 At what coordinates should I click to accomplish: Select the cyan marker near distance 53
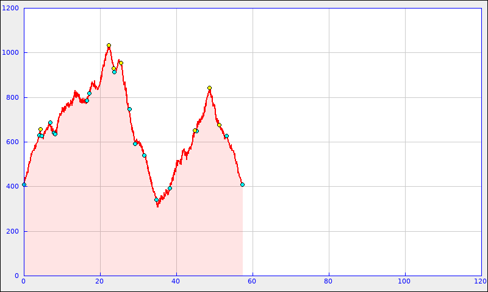pos(226,136)
